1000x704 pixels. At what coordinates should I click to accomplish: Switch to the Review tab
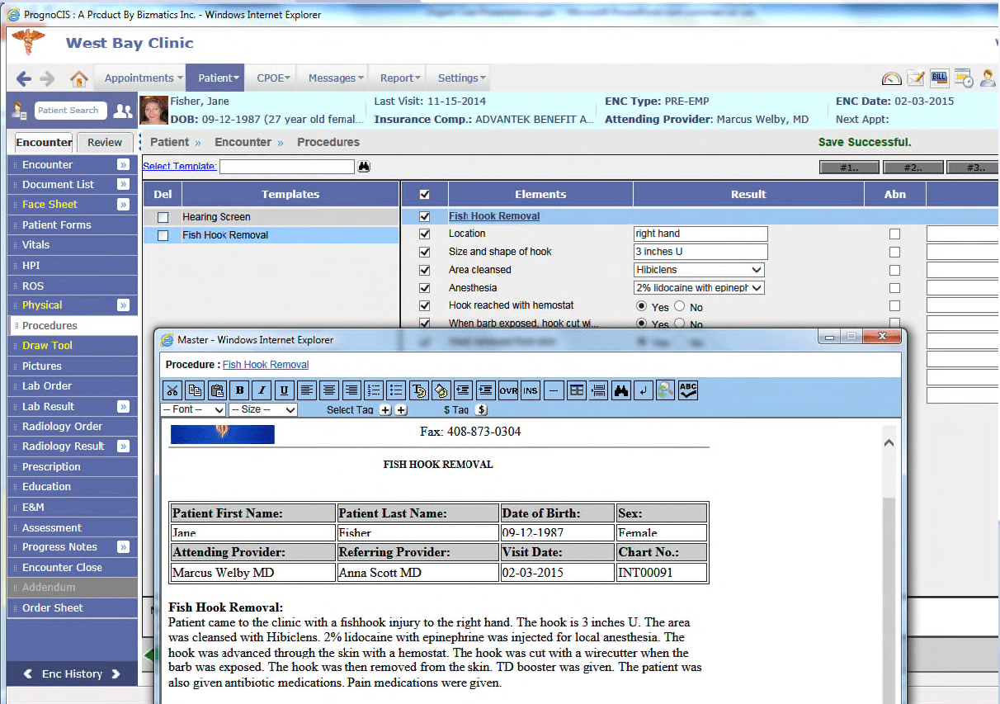105,142
